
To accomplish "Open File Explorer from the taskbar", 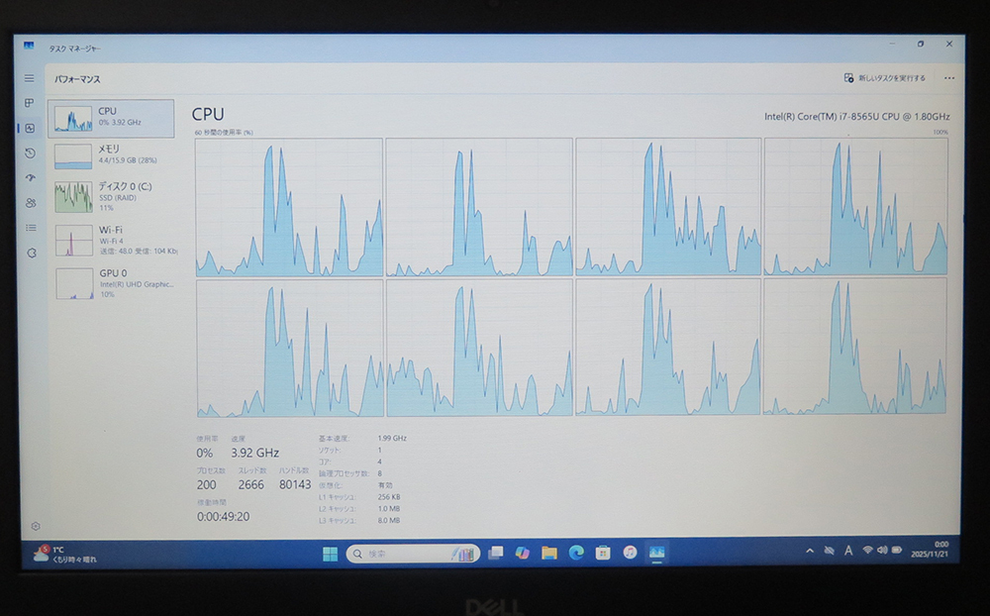I will (x=549, y=553).
